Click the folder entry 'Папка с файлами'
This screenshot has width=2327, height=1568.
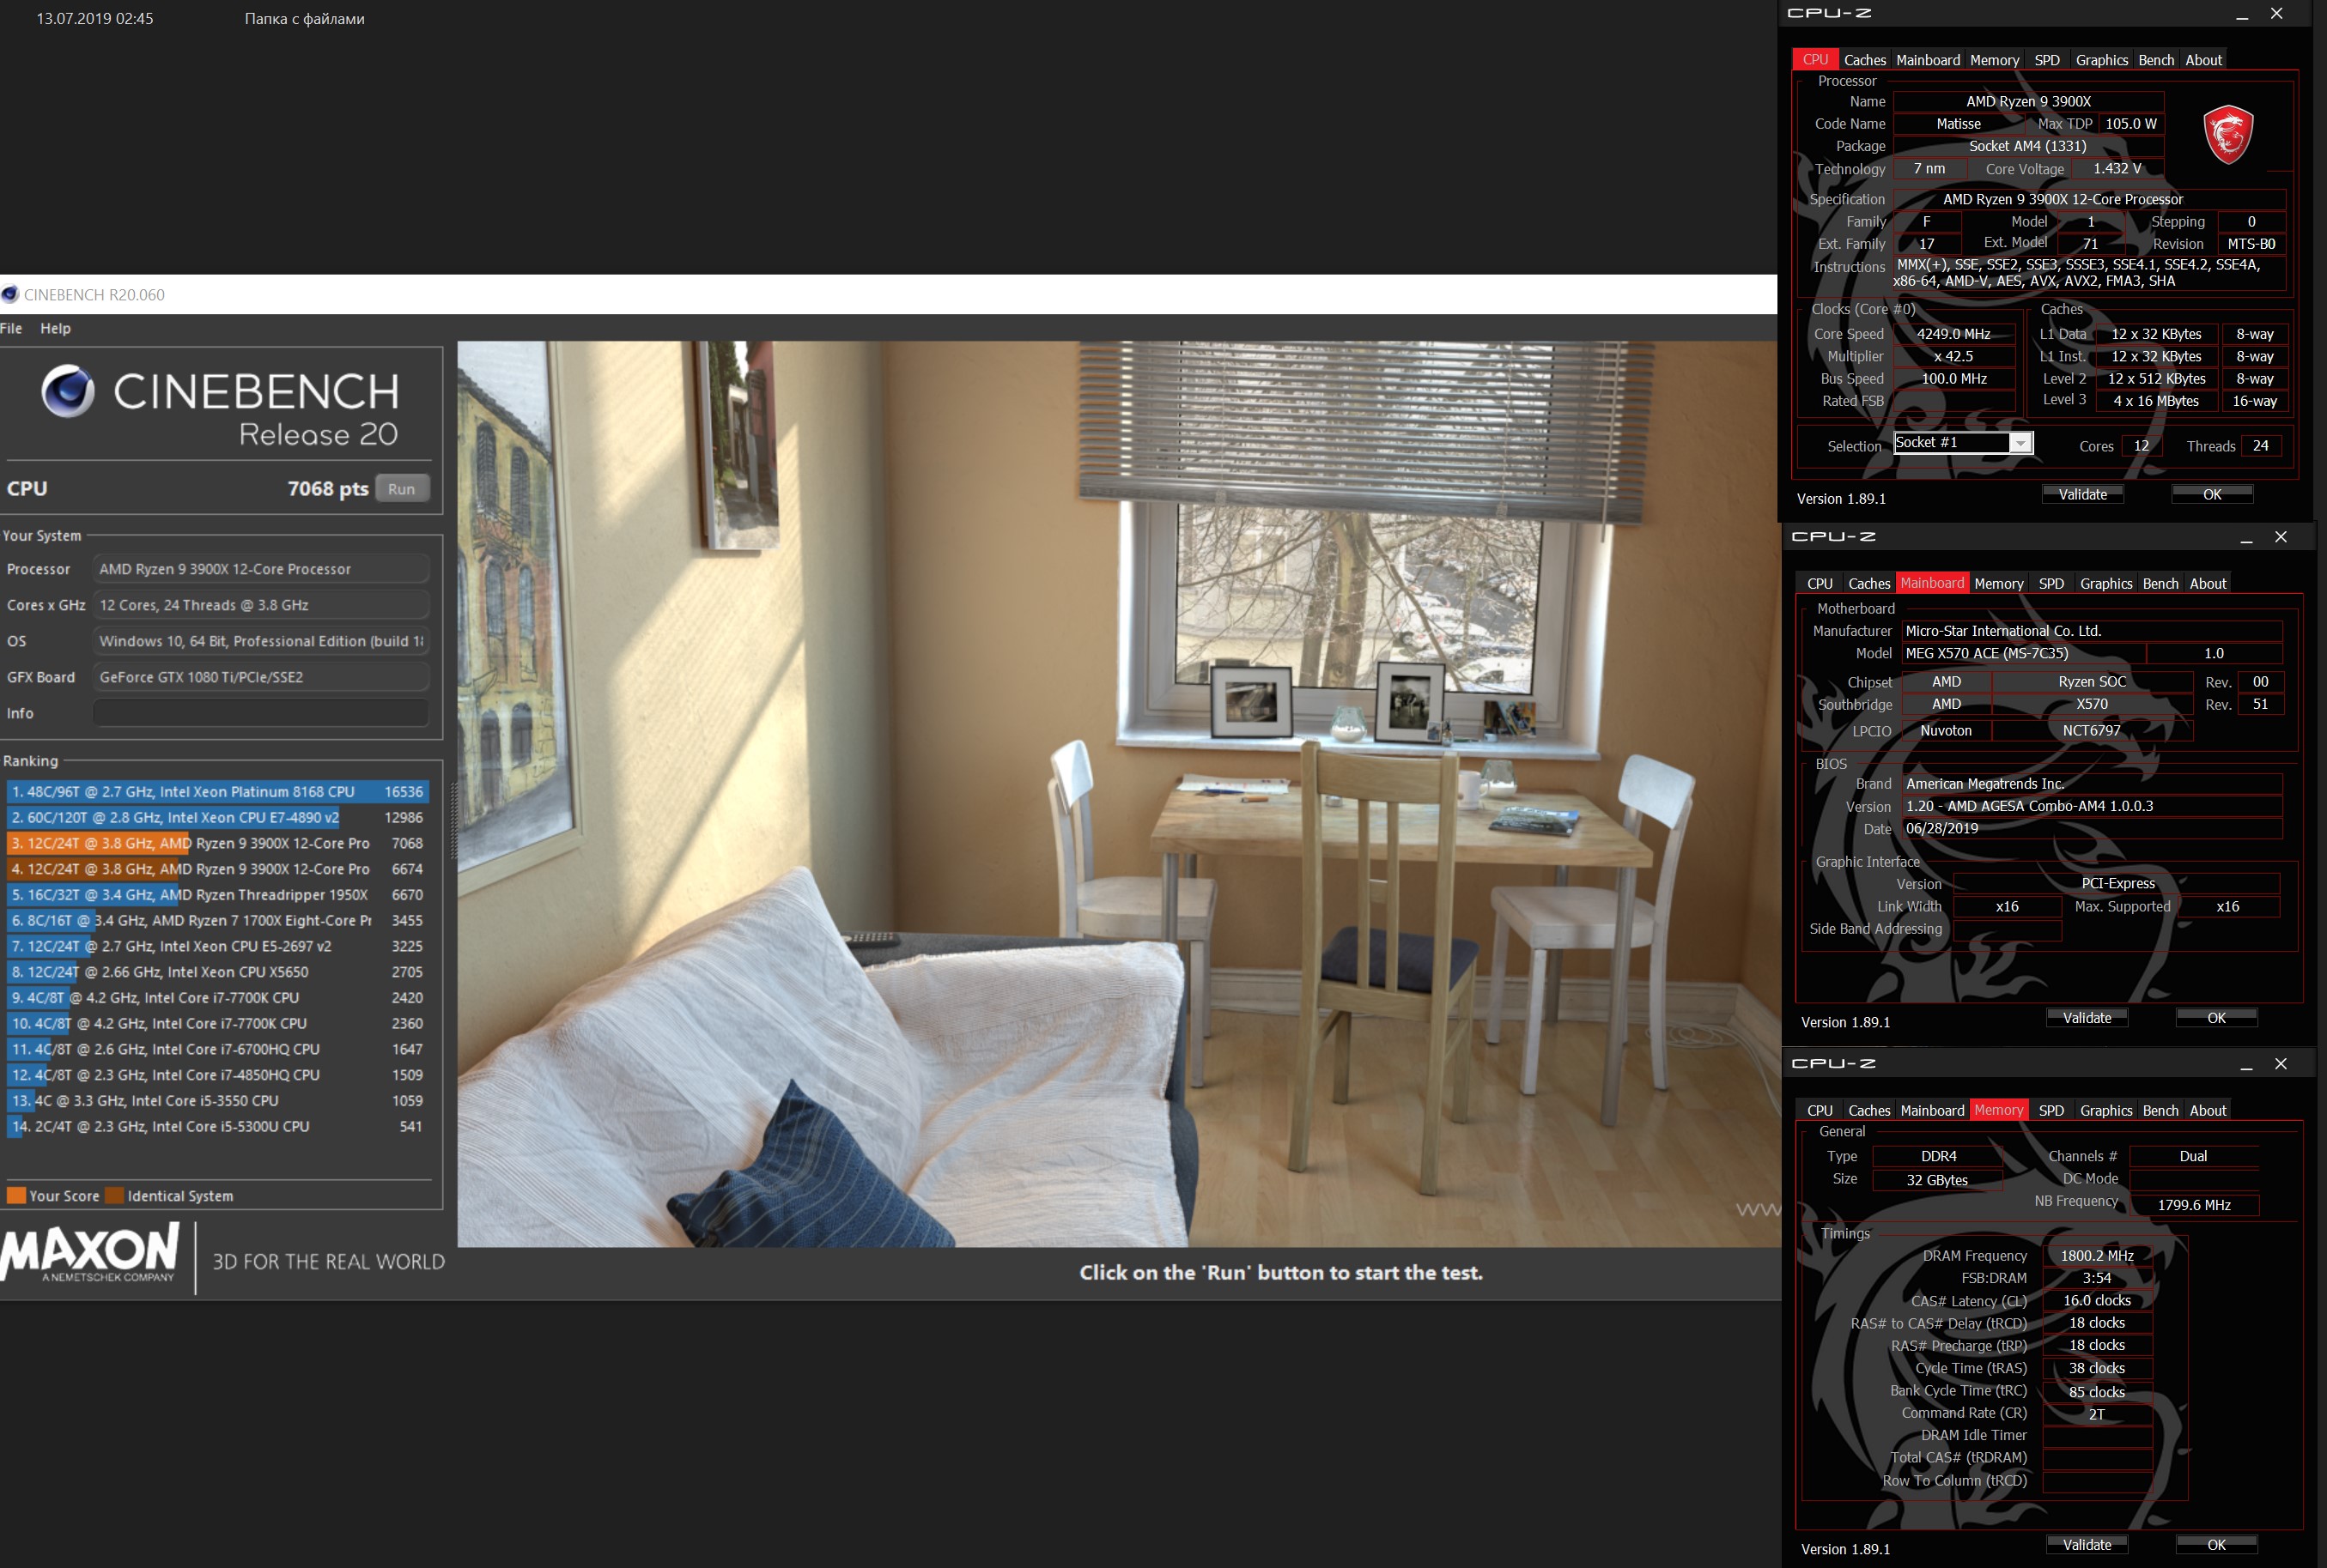tap(304, 19)
